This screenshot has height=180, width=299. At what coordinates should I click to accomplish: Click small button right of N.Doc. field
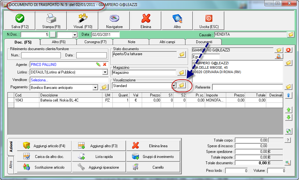click(x=53, y=35)
